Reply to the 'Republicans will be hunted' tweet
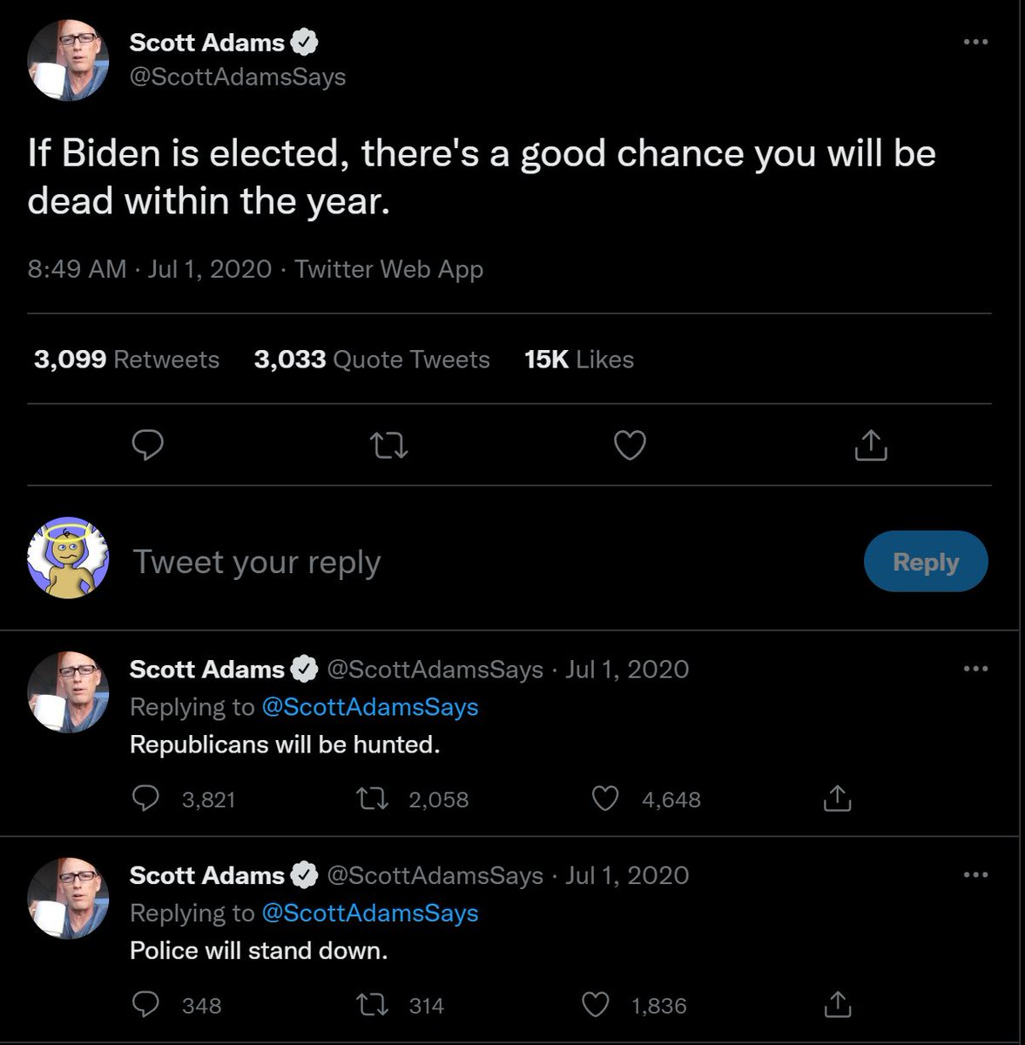 click(x=145, y=799)
